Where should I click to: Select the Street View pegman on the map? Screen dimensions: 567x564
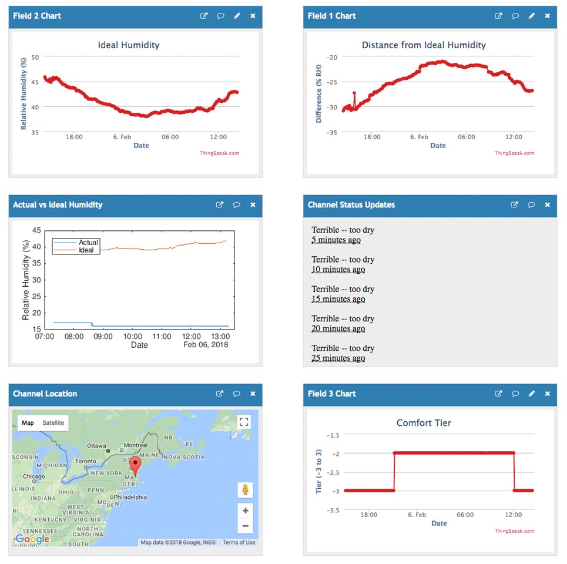(x=245, y=490)
